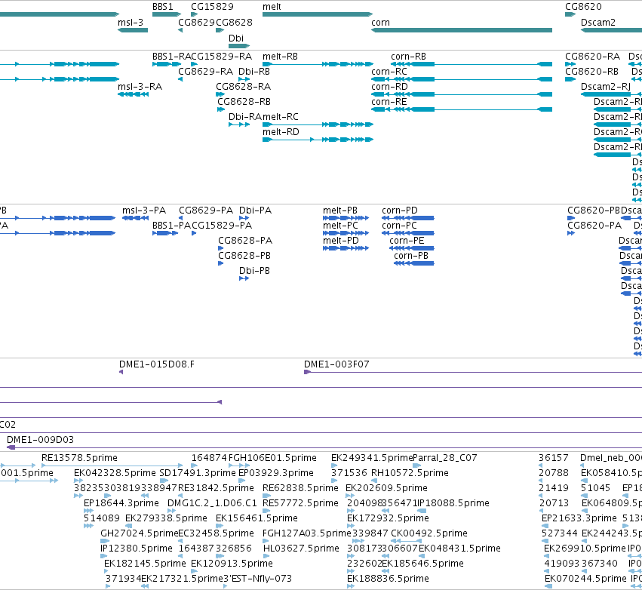Select transcript CG8628-RA label
The image size is (642, 590).
[244, 87]
